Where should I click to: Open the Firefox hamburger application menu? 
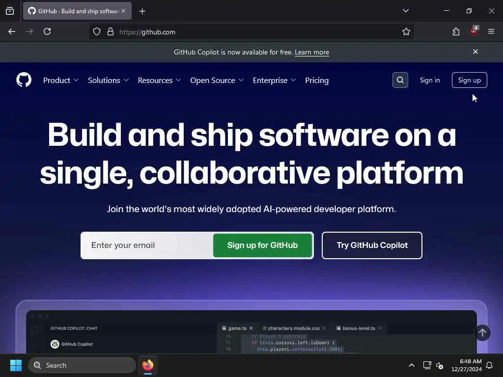[491, 31]
